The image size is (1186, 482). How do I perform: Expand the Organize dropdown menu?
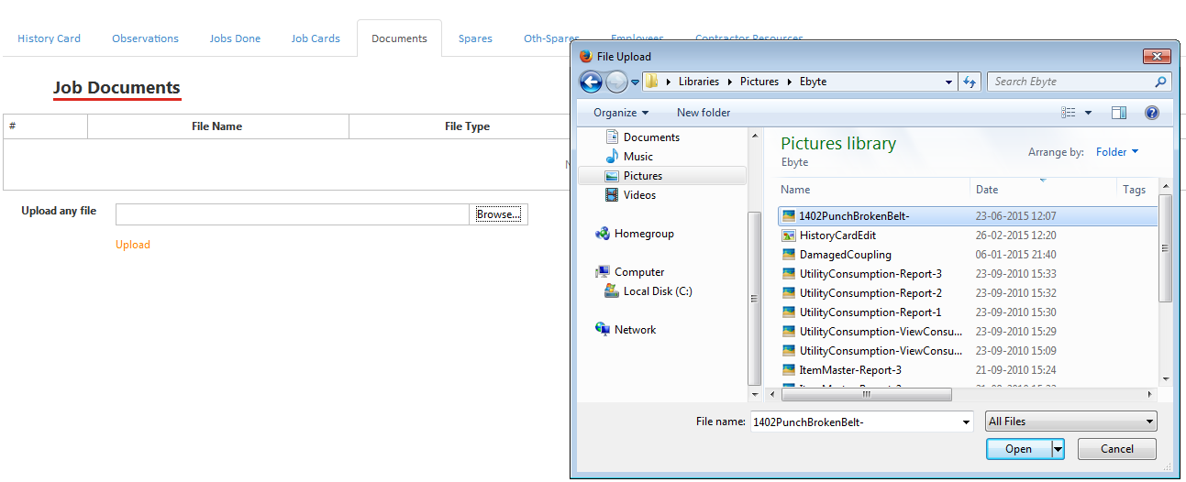click(620, 113)
